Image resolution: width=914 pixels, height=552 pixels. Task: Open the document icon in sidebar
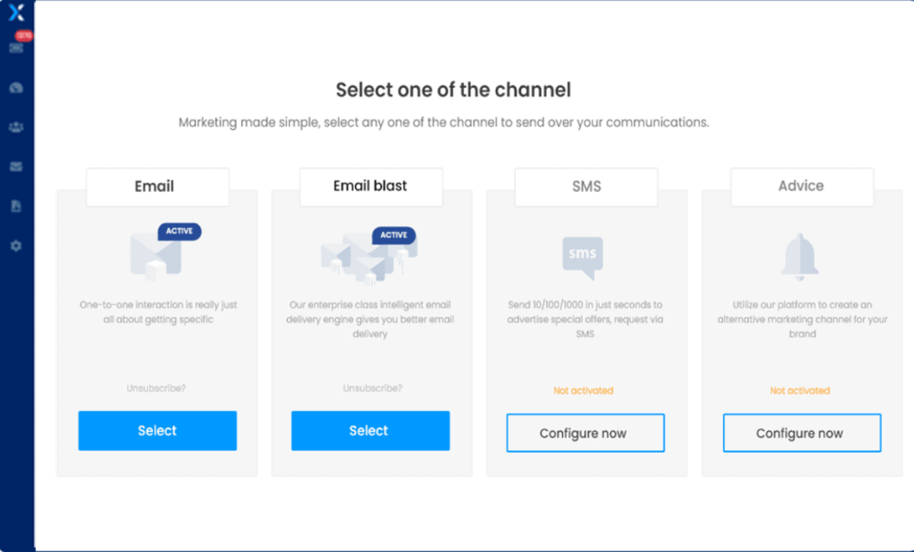click(16, 206)
